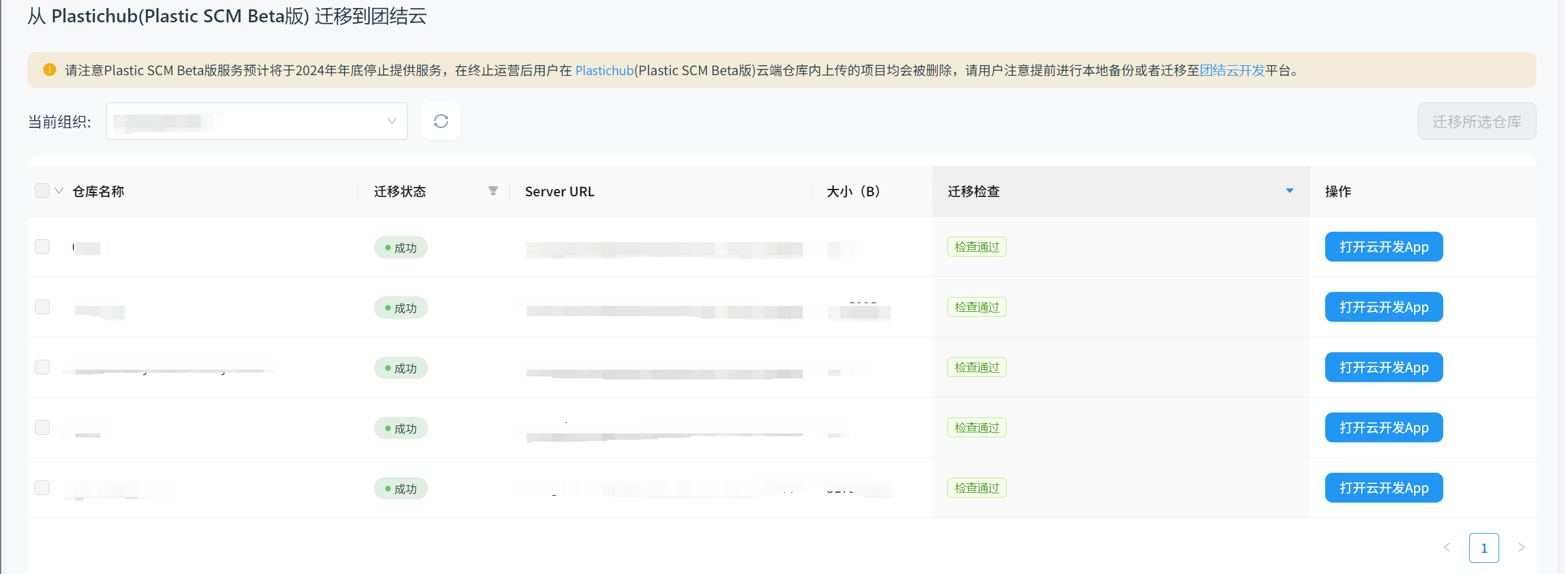Click the 成功 status tag in the third row
The height and width of the screenshot is (574, 1565).
[x=401, y=368]
